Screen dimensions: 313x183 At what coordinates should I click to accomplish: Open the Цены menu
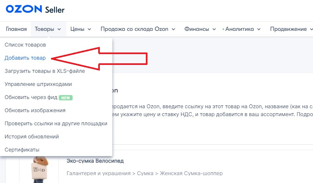pos(77,29)
